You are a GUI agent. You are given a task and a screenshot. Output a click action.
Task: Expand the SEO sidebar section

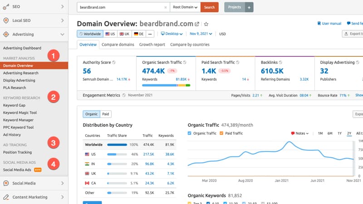(x=63, y=7)
